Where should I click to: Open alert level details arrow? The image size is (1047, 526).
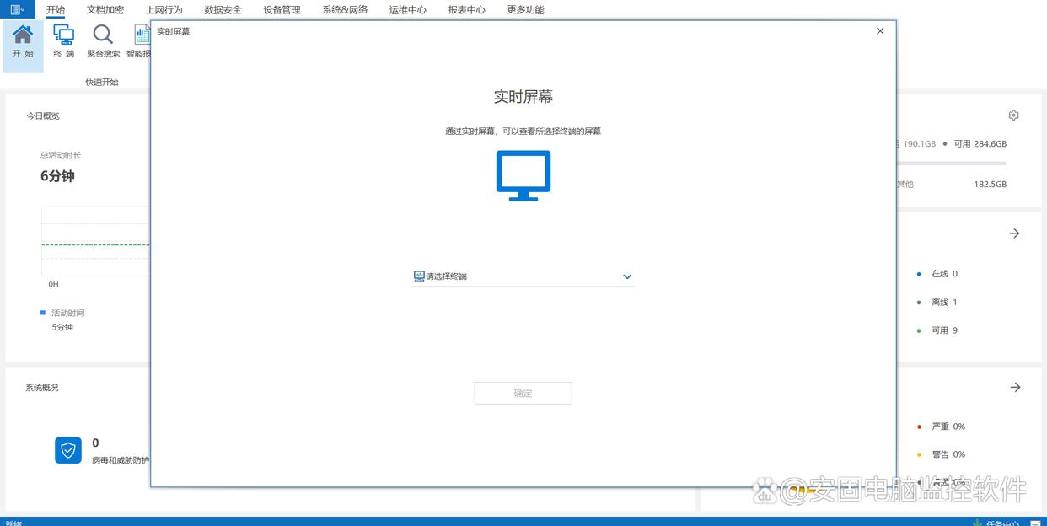coord(1015,387)
